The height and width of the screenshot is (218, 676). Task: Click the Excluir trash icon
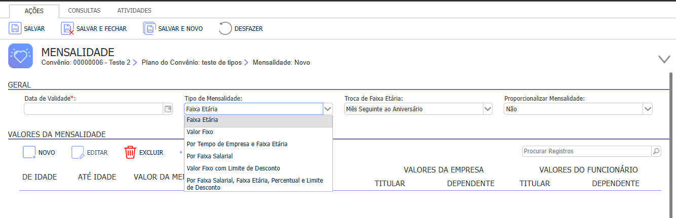(x=130, y=152)
